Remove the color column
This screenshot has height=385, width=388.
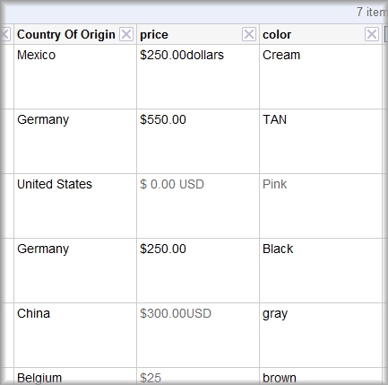coord(372,34)
